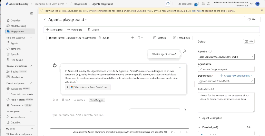Open Model catalog in the sidebar
Screen dimensions: 265x136
(18, 26)
